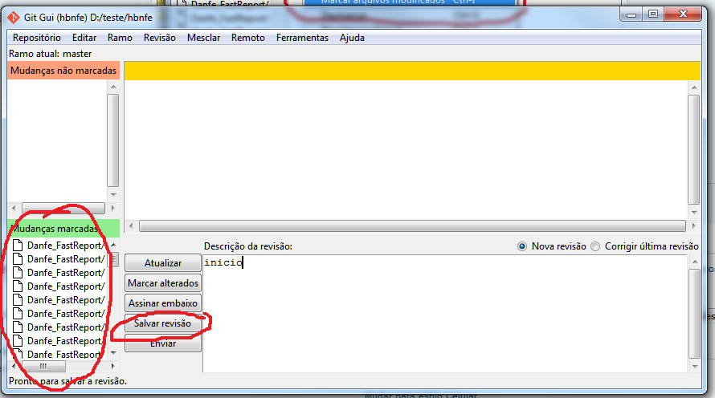Viewport: 715px width, 398px height.
Task: Select first Danfe_FastReport staged file icon
Action: tap(18, 246)
